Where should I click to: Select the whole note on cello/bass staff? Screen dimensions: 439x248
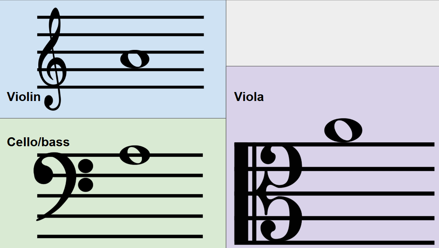tap(134, 155)
